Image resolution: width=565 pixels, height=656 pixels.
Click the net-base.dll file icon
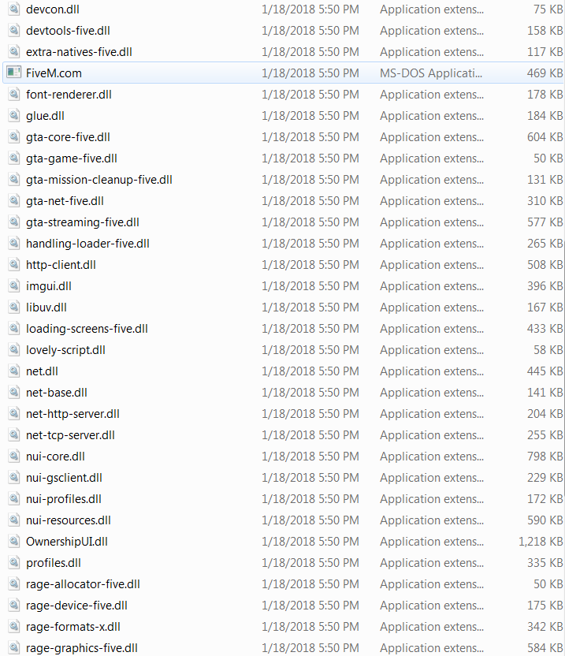point(14,393)
